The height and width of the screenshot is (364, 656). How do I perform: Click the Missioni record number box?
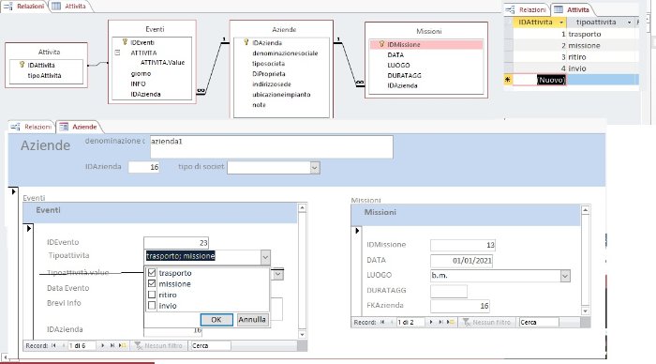coord(410,322)
